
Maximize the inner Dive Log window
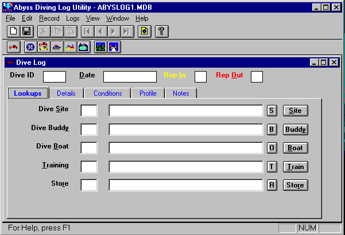pyautogui.click(x=324, y=62)
